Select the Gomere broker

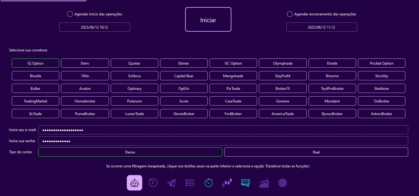(x=283, y=101)
